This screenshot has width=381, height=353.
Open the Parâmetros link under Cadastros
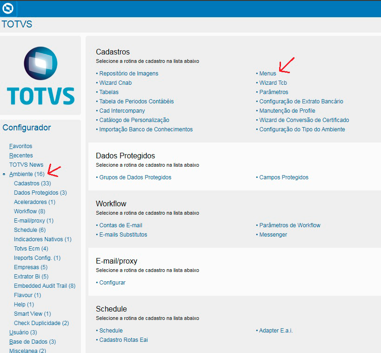pyautogui.click(x=274, y=92)
